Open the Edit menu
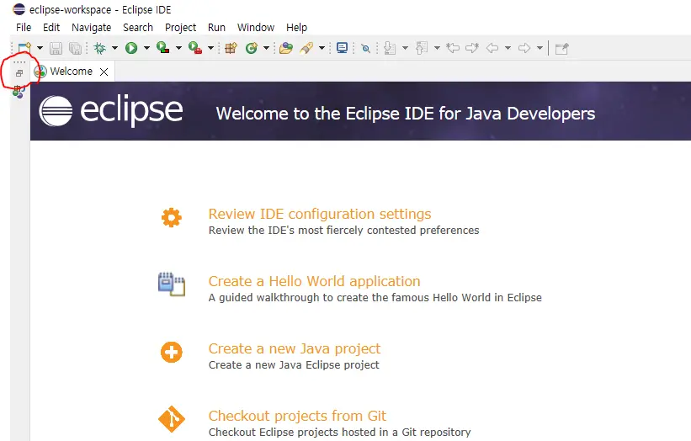Viewport: 691px width, 441px height. click(51, 27)
